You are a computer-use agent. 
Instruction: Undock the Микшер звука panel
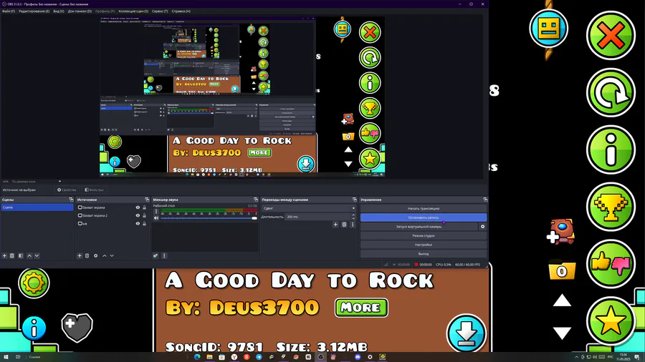[x=256, y=200]
